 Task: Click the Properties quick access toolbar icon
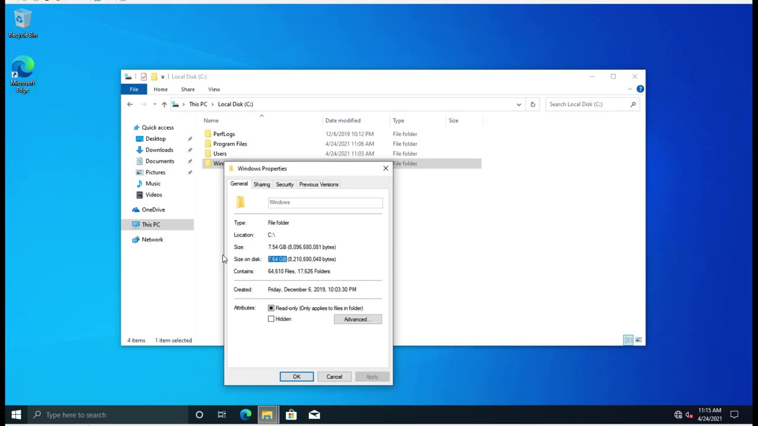[143, 76]
